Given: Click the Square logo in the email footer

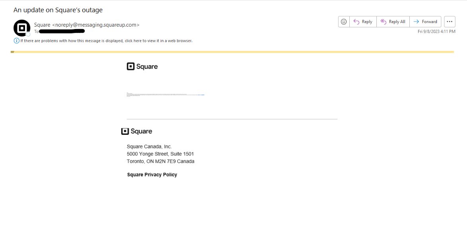Looking at the screenshot, I should click(x=136, y=131).
